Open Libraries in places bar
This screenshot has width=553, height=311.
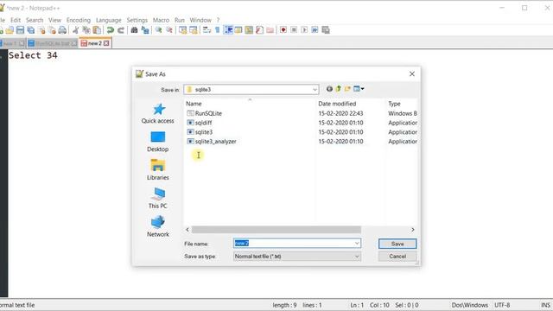[x=157, y=170]
